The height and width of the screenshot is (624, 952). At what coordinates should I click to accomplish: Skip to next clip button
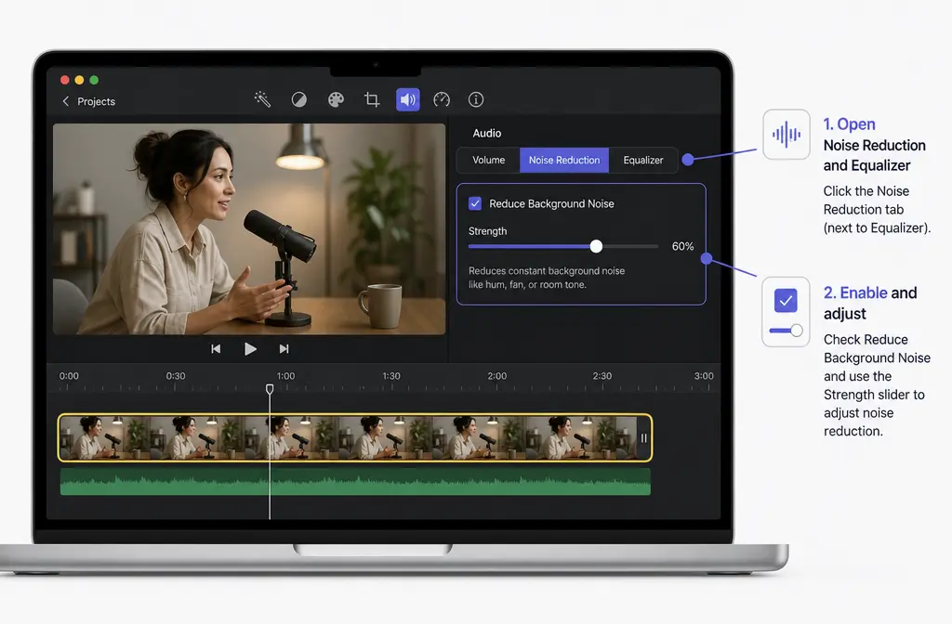[x=284, y=349]
